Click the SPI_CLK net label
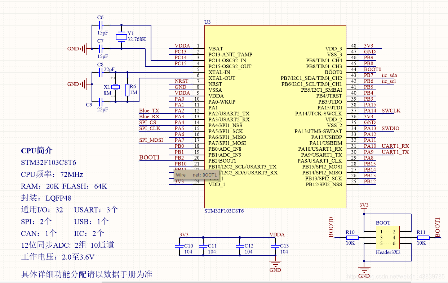 150,128
